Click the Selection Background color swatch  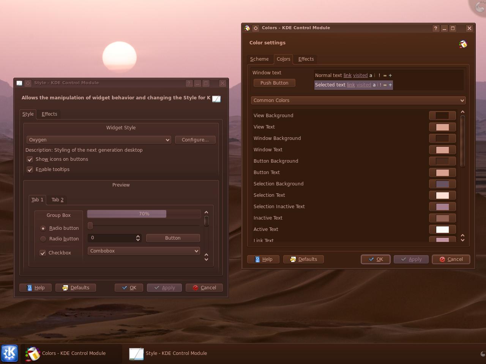coord(442,184)
